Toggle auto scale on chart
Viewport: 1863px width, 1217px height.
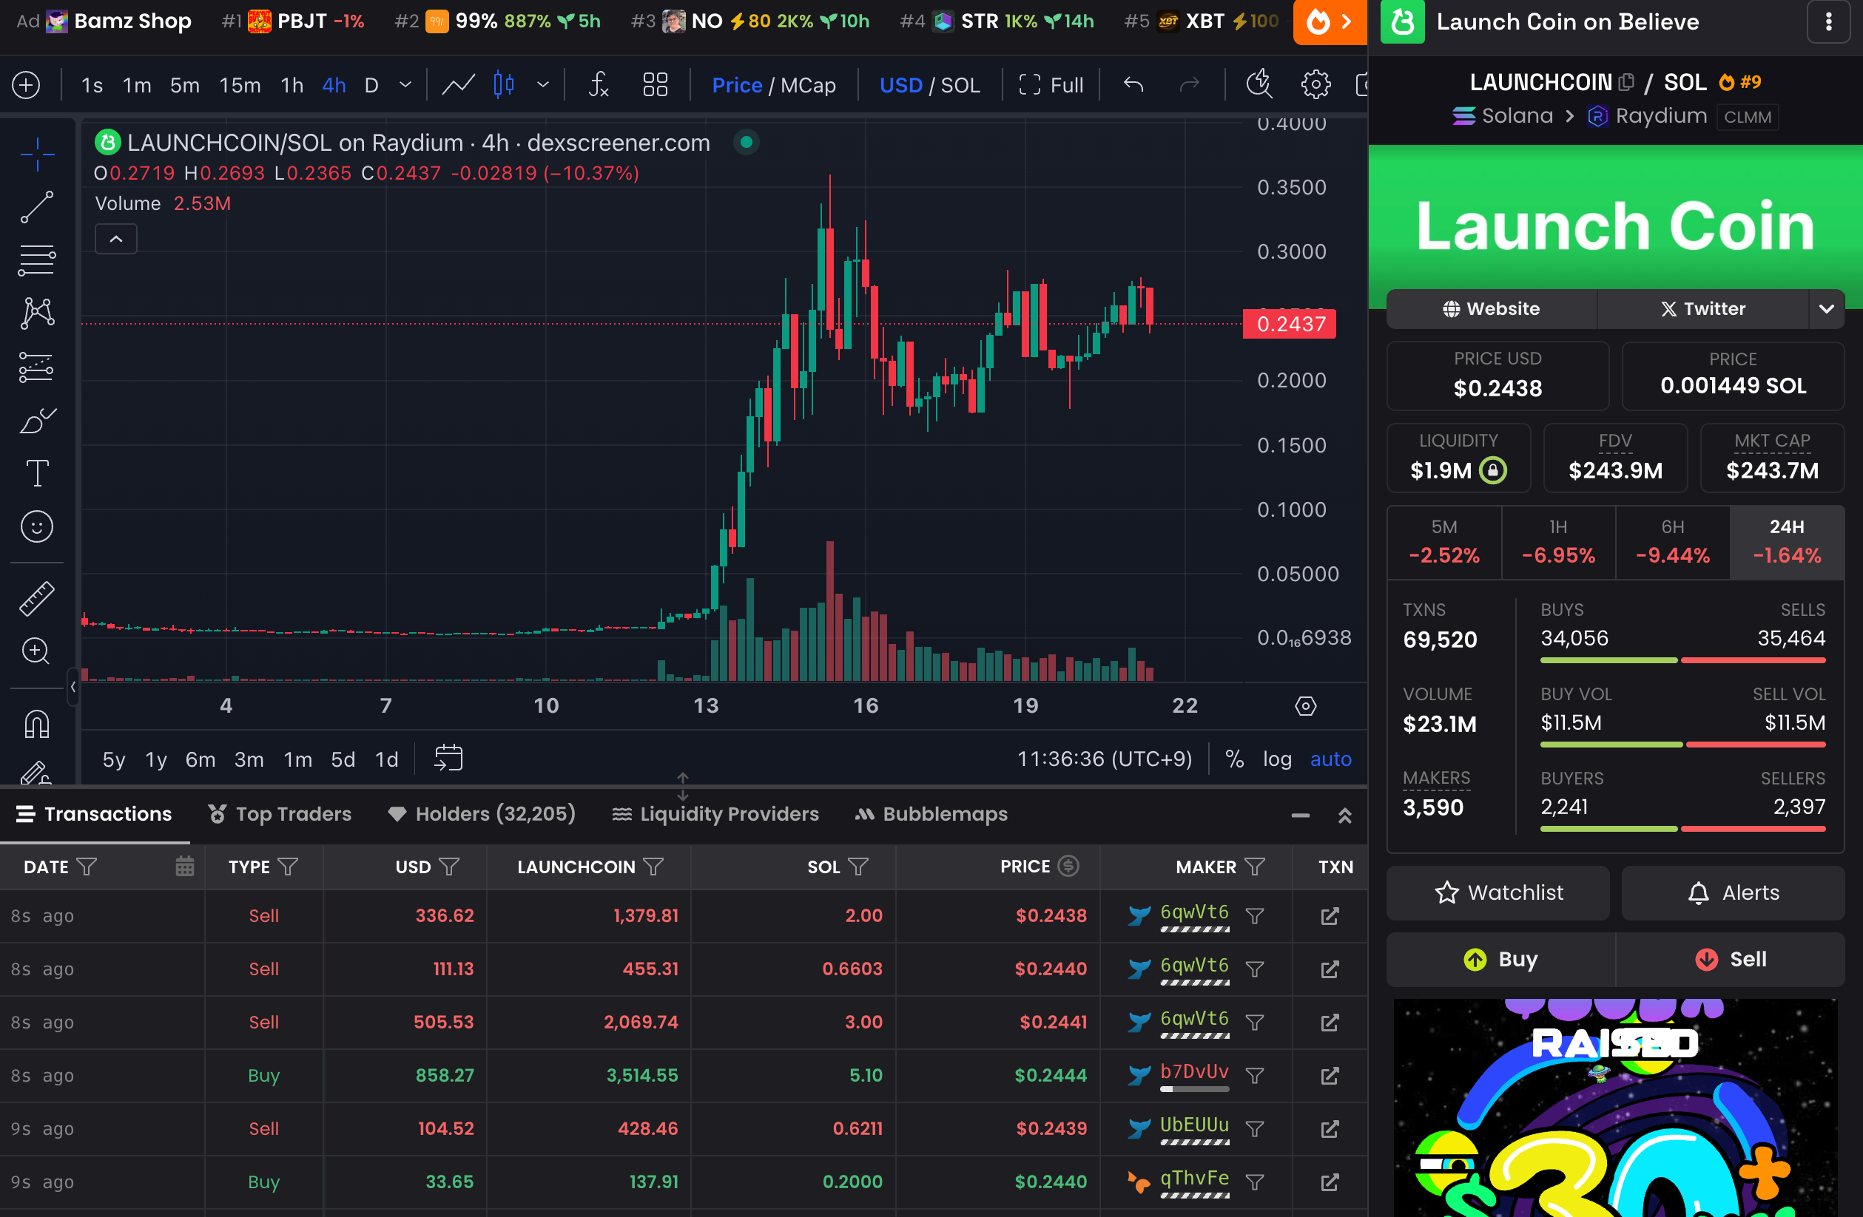1330,759
